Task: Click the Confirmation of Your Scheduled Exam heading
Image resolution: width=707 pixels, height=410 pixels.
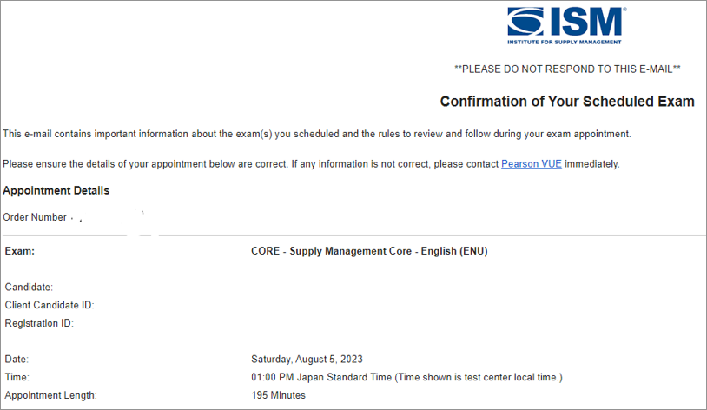Action: [x=567, y=102]
